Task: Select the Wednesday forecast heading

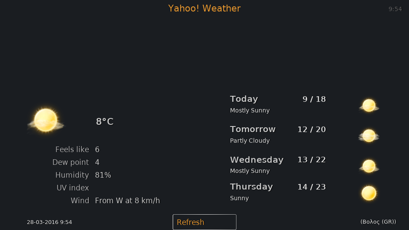Action: pyautogui.click(x=256, y=160)
